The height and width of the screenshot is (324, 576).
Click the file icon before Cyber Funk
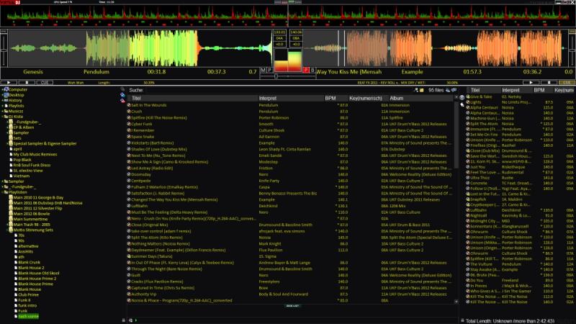point(129,124)
